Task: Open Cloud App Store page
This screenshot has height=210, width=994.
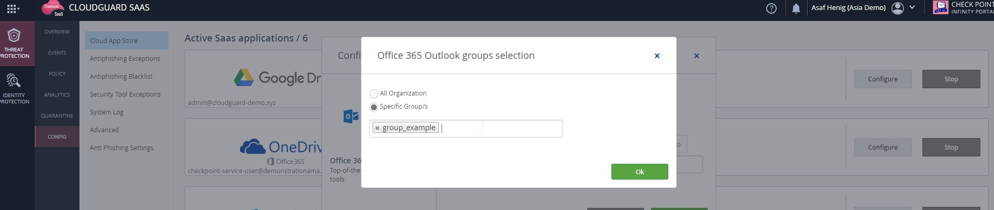Action: [126, 40]
